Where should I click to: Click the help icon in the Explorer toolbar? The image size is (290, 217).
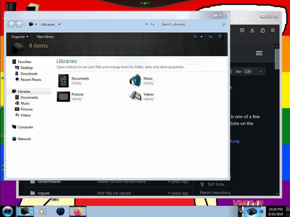[221, 36]
